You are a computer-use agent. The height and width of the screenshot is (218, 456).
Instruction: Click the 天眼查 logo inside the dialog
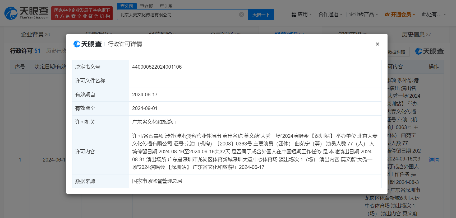pyautogui.click(x=87, y=44)
